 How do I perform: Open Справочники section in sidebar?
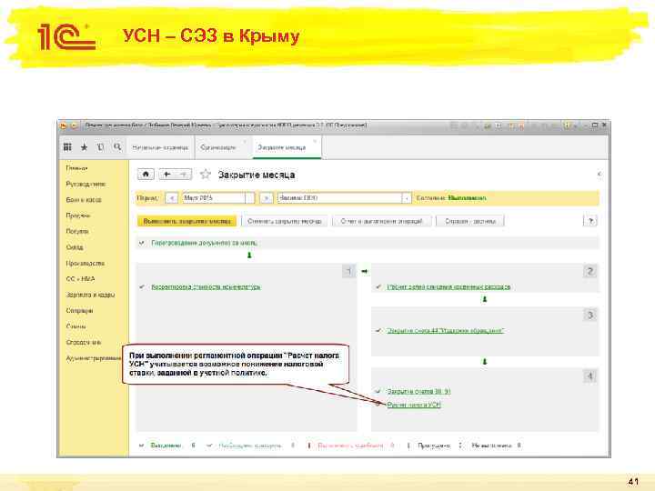click(84, 342)
